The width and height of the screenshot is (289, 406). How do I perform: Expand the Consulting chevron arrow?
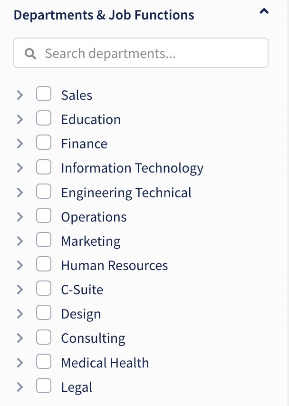click(20, 338)
